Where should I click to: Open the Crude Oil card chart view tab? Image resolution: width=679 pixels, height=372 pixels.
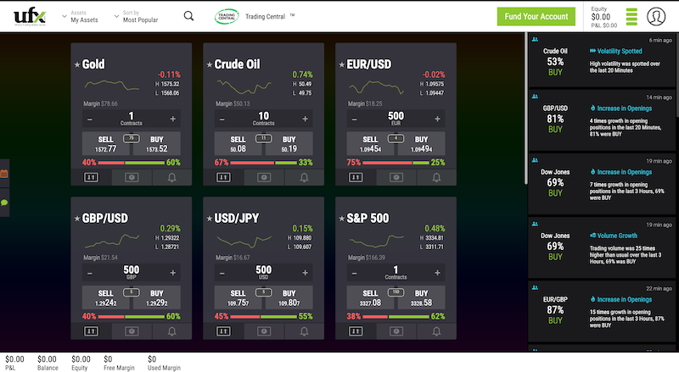[264, 177]
